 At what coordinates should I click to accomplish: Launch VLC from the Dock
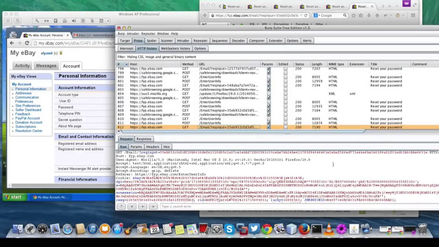pyautogui.click(x=329, y=229)
